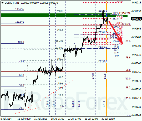The width and height of the screenshot is (142, 121).
Task: Select the 200% label in the center top
Action: point(60,11)
